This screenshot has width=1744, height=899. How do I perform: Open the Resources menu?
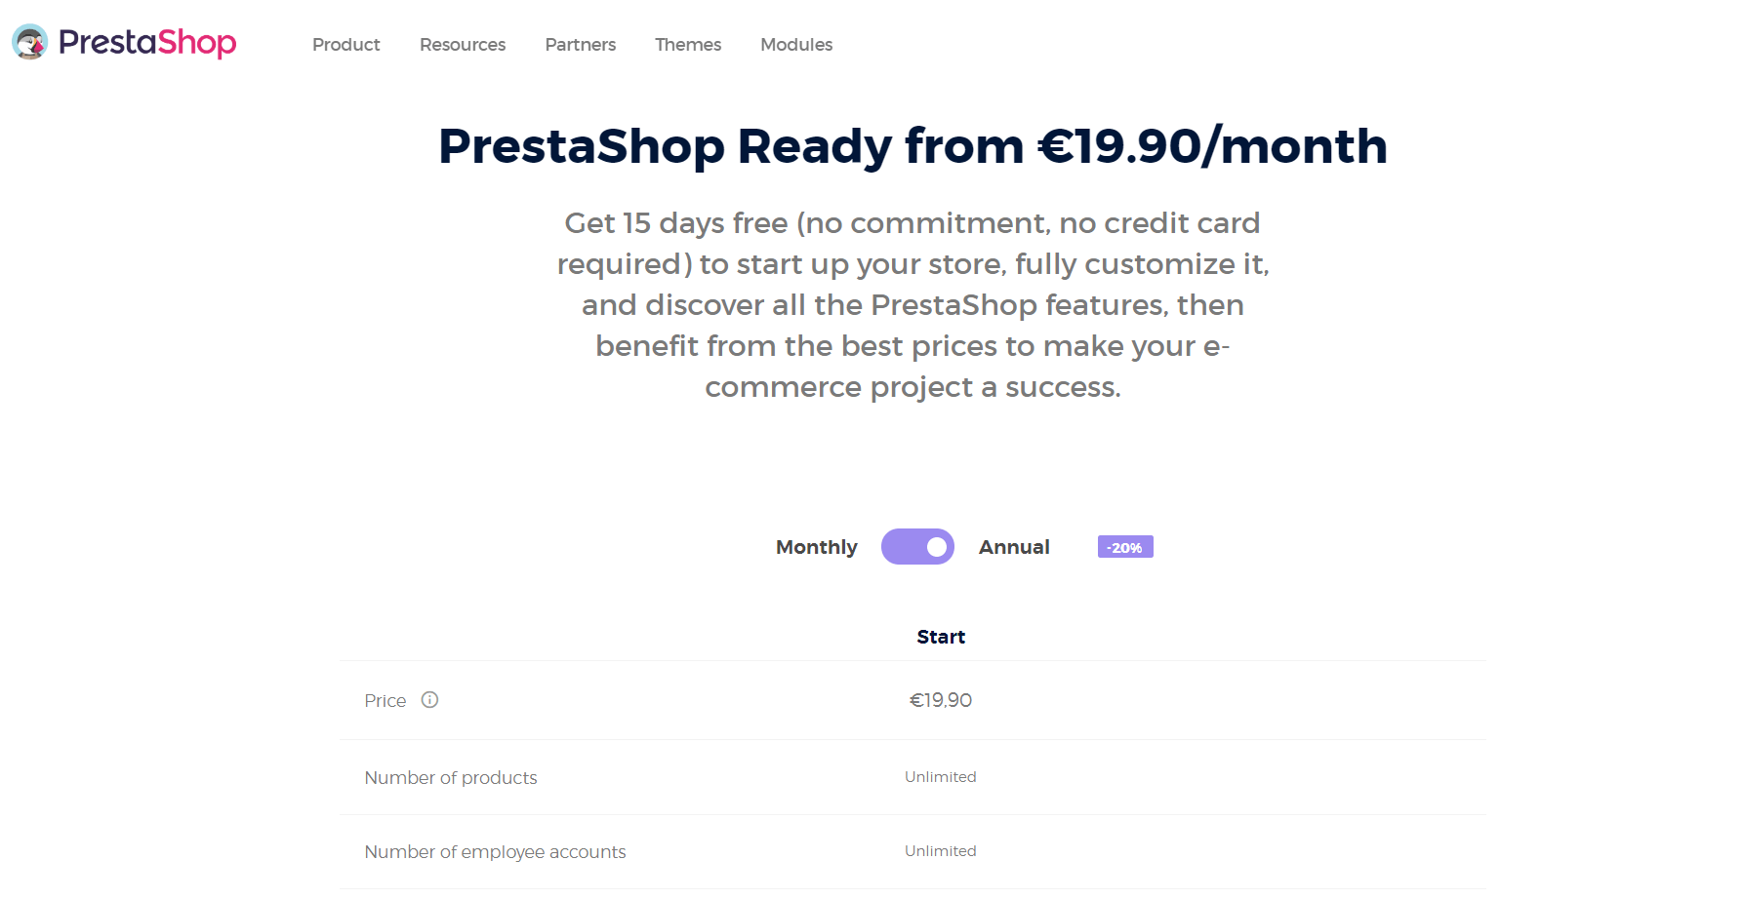463,45
